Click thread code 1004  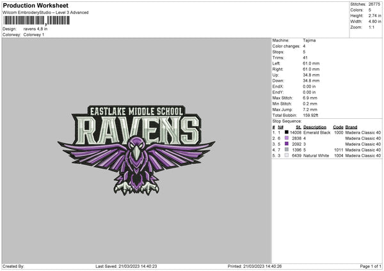(339, 155)
